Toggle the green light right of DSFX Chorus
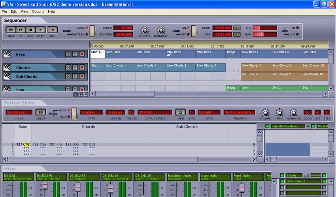This screenshot has width=336, height=197. pos(324,181)
